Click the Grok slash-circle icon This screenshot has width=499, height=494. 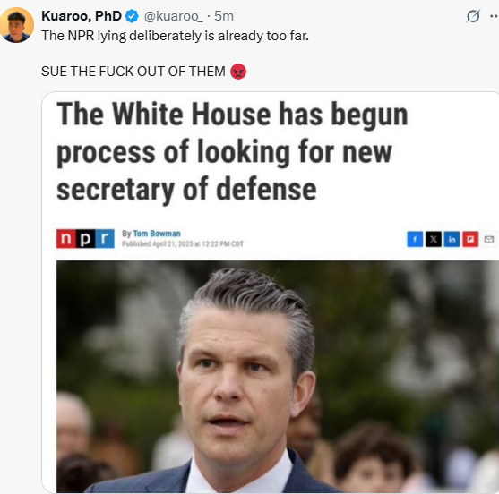click(x=473, y=16)
